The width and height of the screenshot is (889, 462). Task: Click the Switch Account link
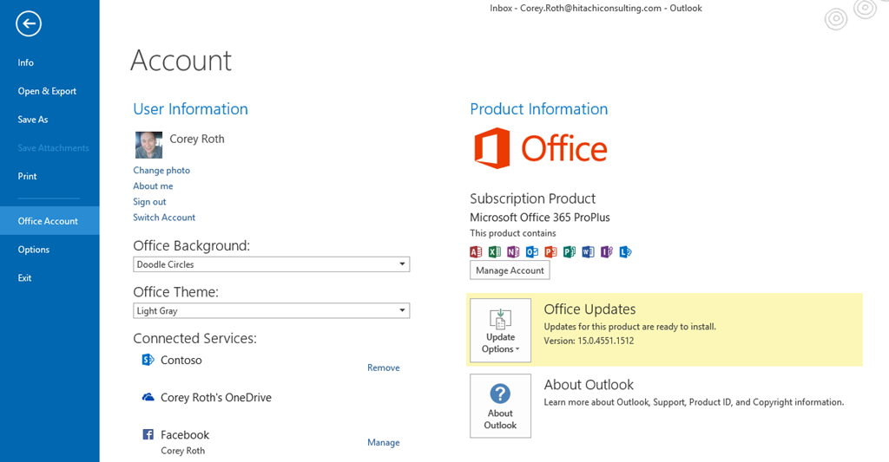164,218
